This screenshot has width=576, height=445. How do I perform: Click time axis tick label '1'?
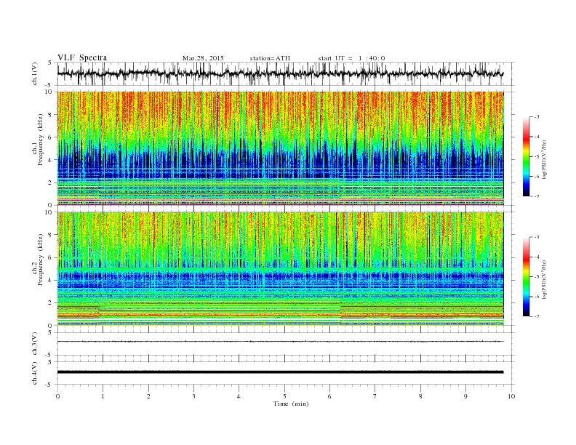coord(103,396)
